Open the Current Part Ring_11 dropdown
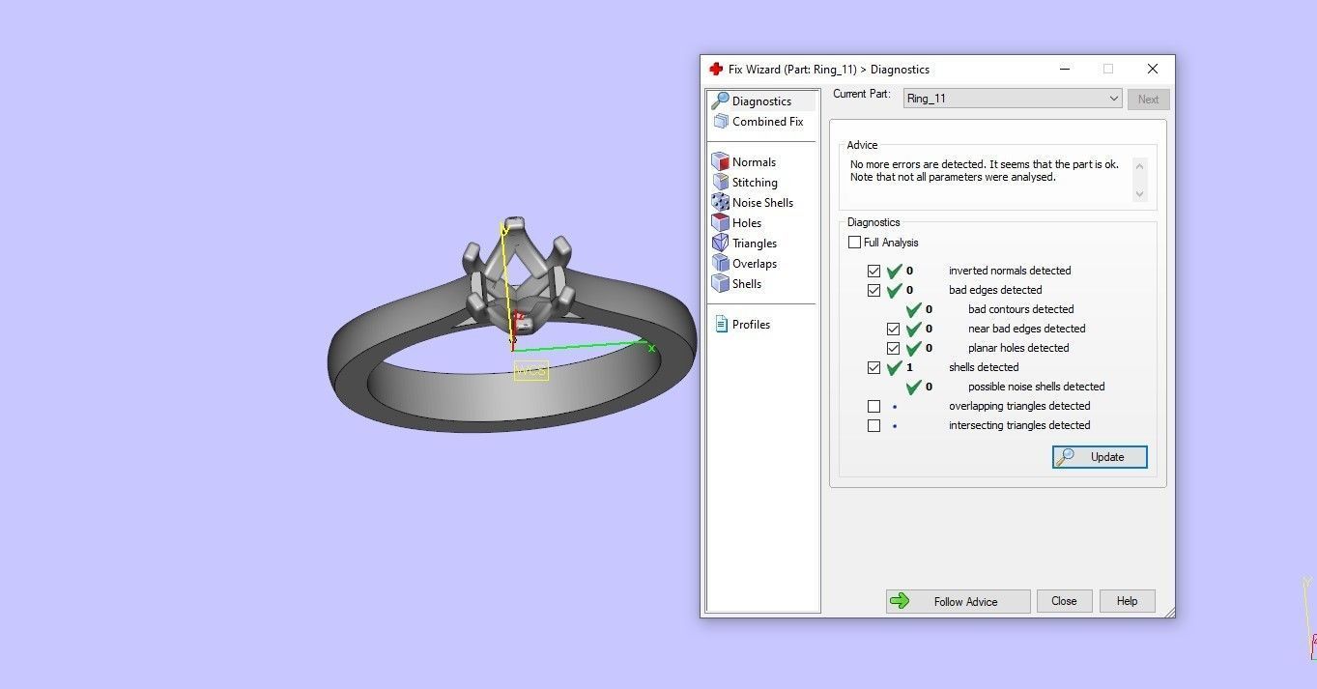The image size is (1317, 689). coord(1013,99)
